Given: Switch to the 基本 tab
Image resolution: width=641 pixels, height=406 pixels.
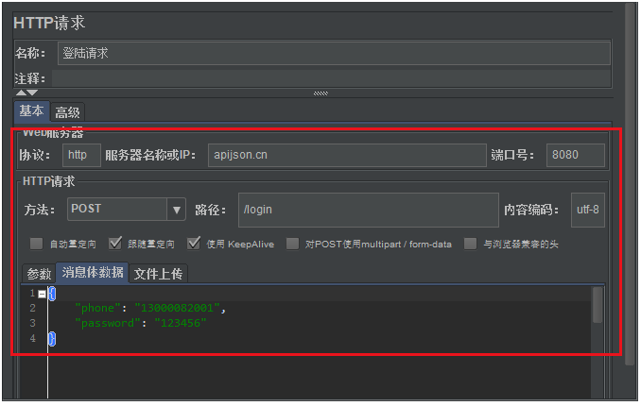Looking at the screenshot, I should click(32, 111).
